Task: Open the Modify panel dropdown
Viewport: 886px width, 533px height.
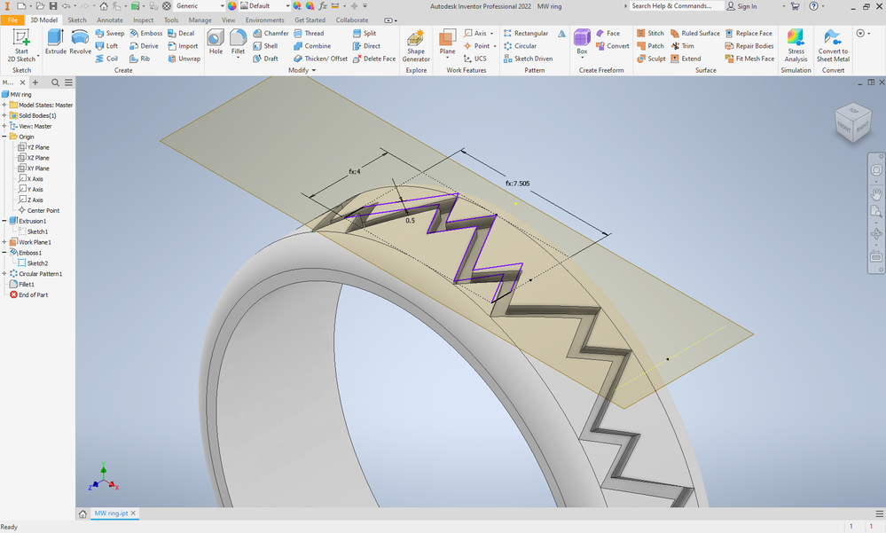Action: [302, 70]
